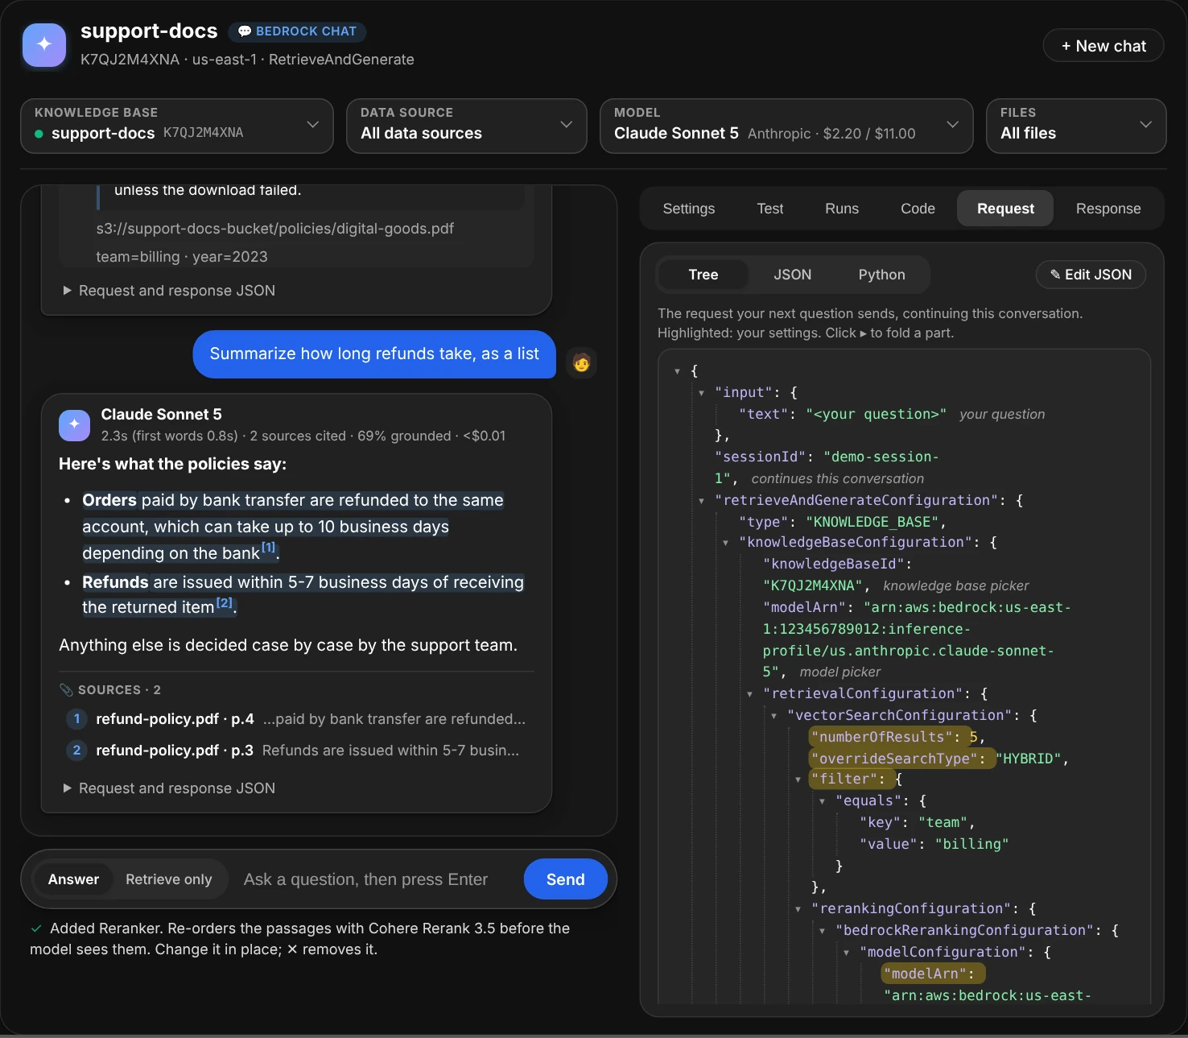This screenshot has height=1038, width=1188.
Task: Open the Knowledge Base dropdown
Action: click(177, 126)
